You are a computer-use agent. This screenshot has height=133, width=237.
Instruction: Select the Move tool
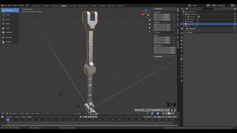[x=10, y=20]
